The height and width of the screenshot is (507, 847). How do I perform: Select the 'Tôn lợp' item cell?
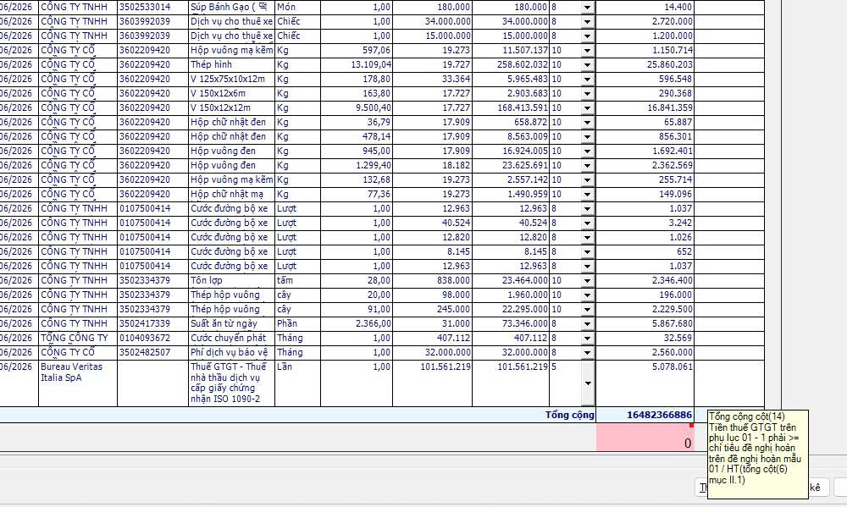(x=231, y=281)
